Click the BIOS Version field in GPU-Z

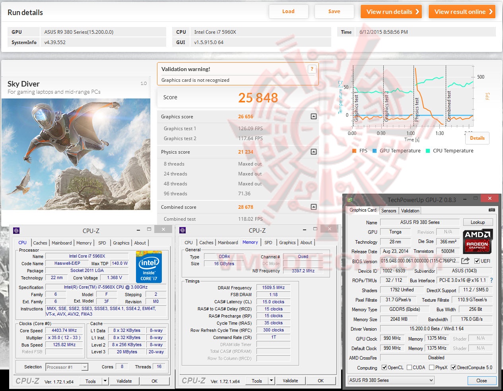420,261
